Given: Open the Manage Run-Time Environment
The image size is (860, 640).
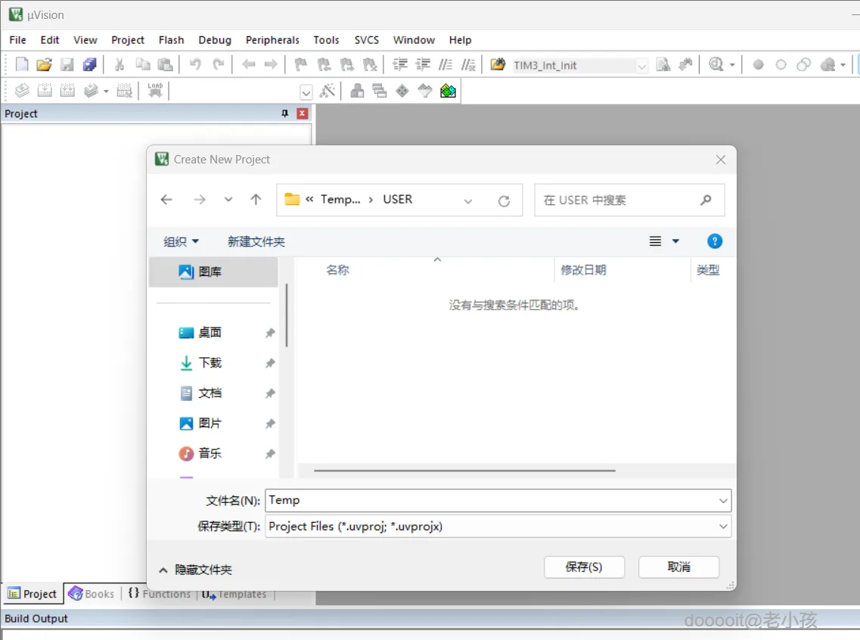Looking at the screenshot, I should (x=448, y=92).
